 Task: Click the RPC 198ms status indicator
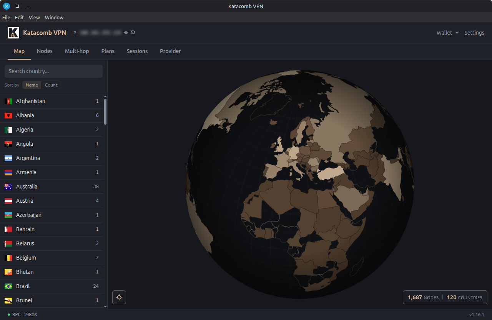click(x=22, y=315)
